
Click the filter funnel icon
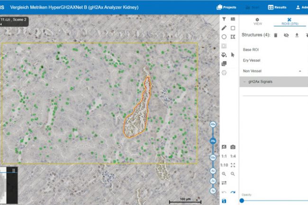[x=224, y=19]
